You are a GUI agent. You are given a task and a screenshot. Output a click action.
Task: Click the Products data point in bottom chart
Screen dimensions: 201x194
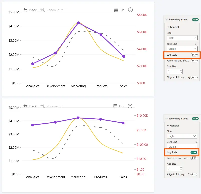click(x=100, y=119)
